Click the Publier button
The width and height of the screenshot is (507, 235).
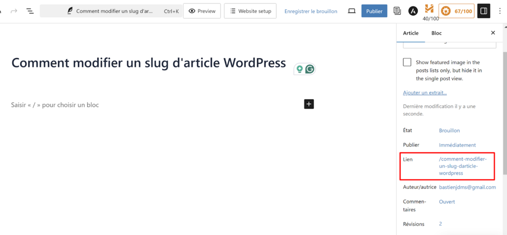tap(374, 11)
